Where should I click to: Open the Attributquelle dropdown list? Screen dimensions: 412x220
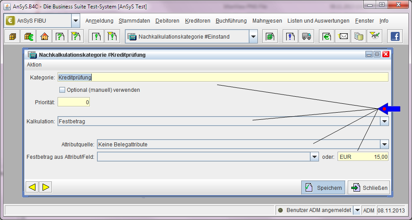[x=384, y=144]
